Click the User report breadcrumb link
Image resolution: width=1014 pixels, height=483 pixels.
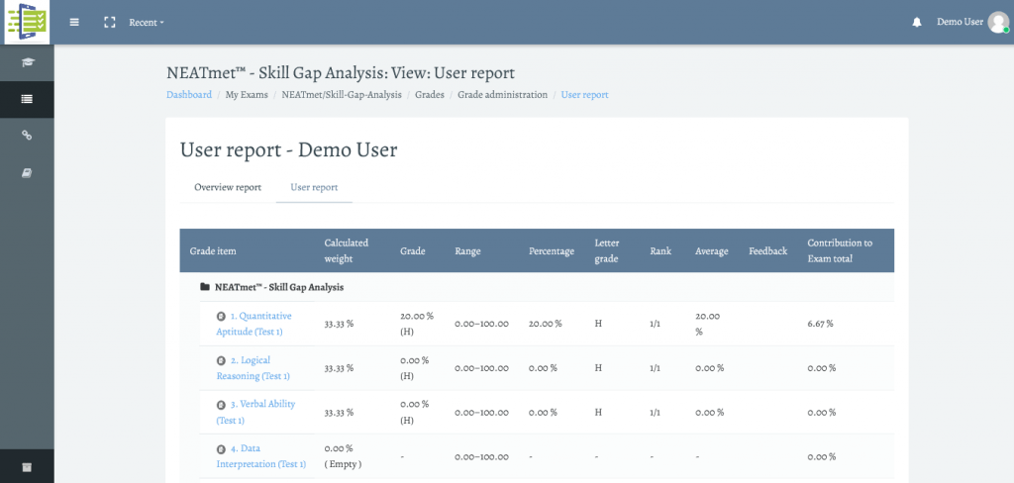click(x=584, y=94)
